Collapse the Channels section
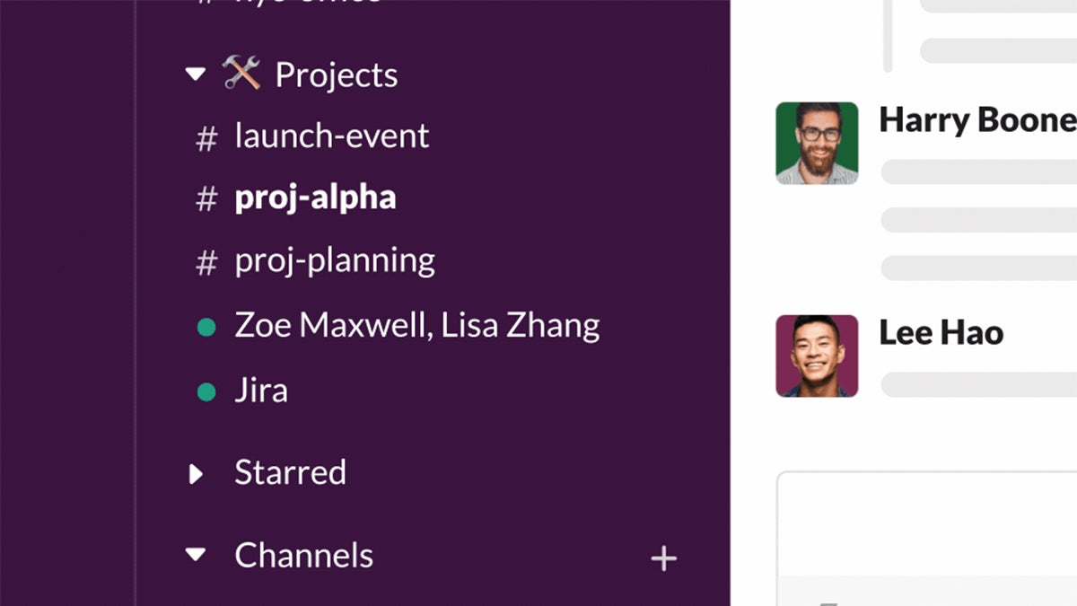The height and width of the screenshot is (606, 1077). (x=196, y=555)
